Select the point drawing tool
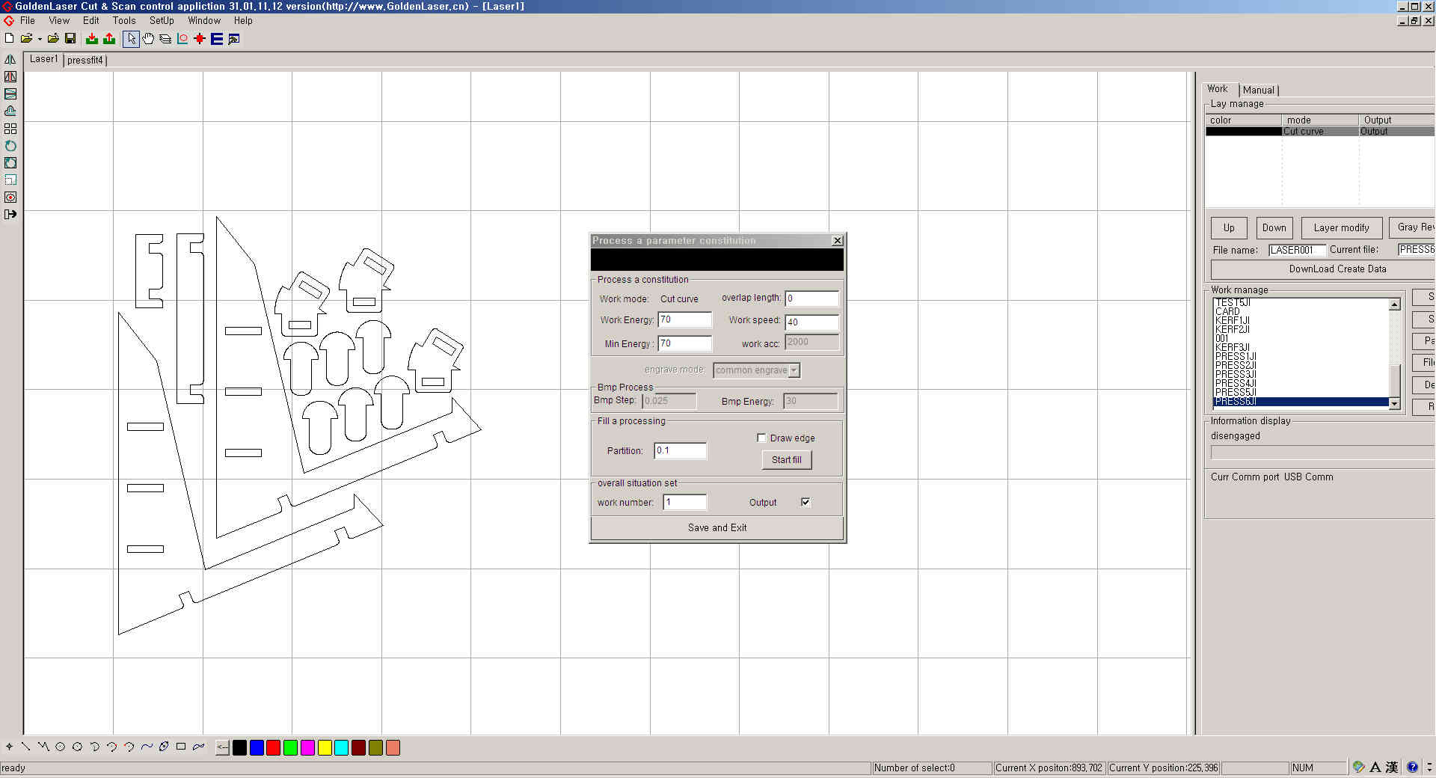Screen dimensions: 1436x778 [9, 747]
